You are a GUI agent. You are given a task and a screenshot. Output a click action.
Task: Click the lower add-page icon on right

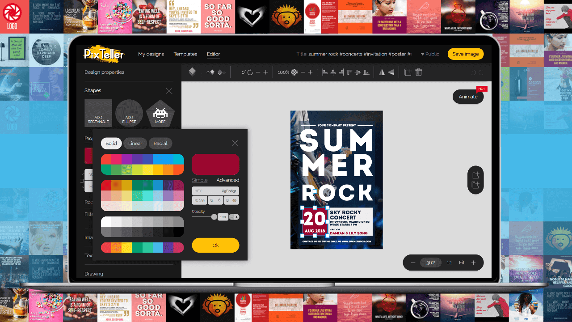tap(475, 185)
